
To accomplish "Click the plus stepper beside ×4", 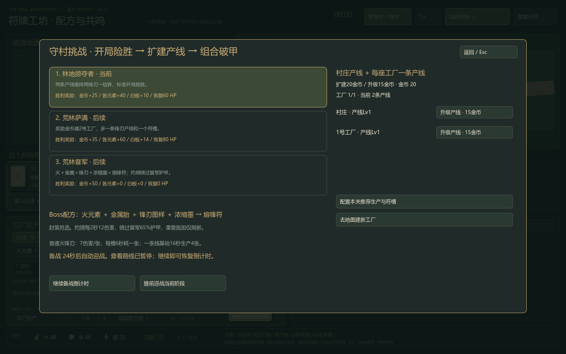I will (104, 318).
